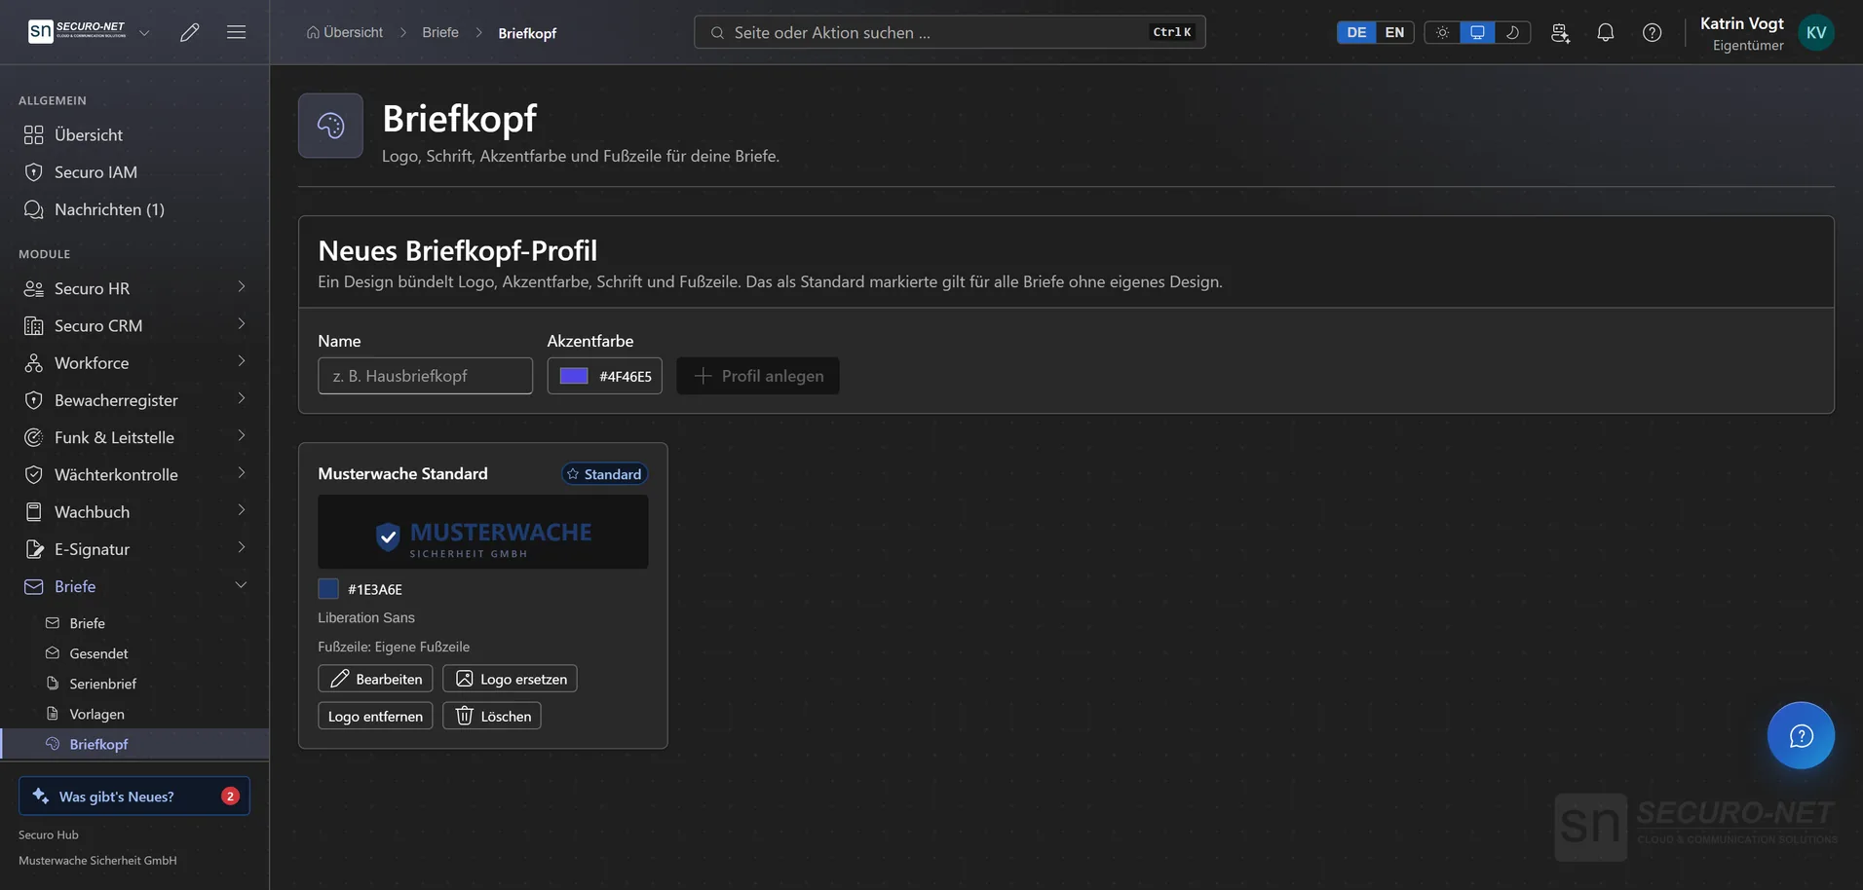Switch language to DE

click(x=1356, y=32)
